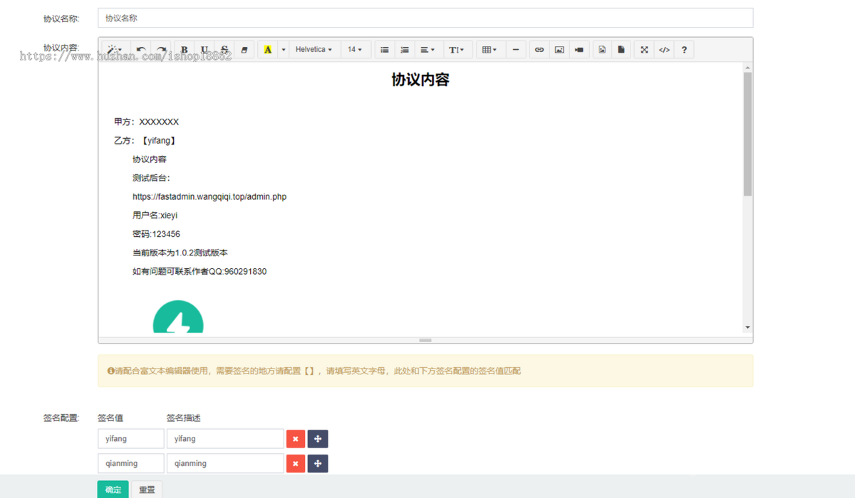Open the code view mode

pos(663,49)
